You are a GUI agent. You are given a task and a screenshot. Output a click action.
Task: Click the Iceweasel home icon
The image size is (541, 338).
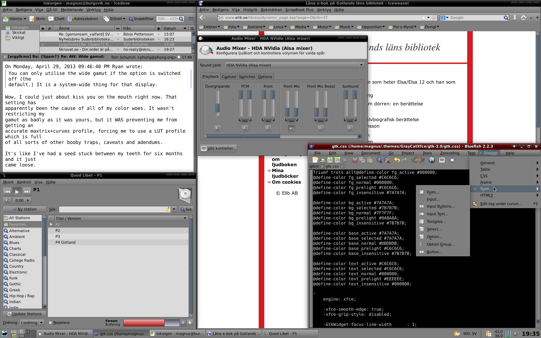[x=524, y=18]
